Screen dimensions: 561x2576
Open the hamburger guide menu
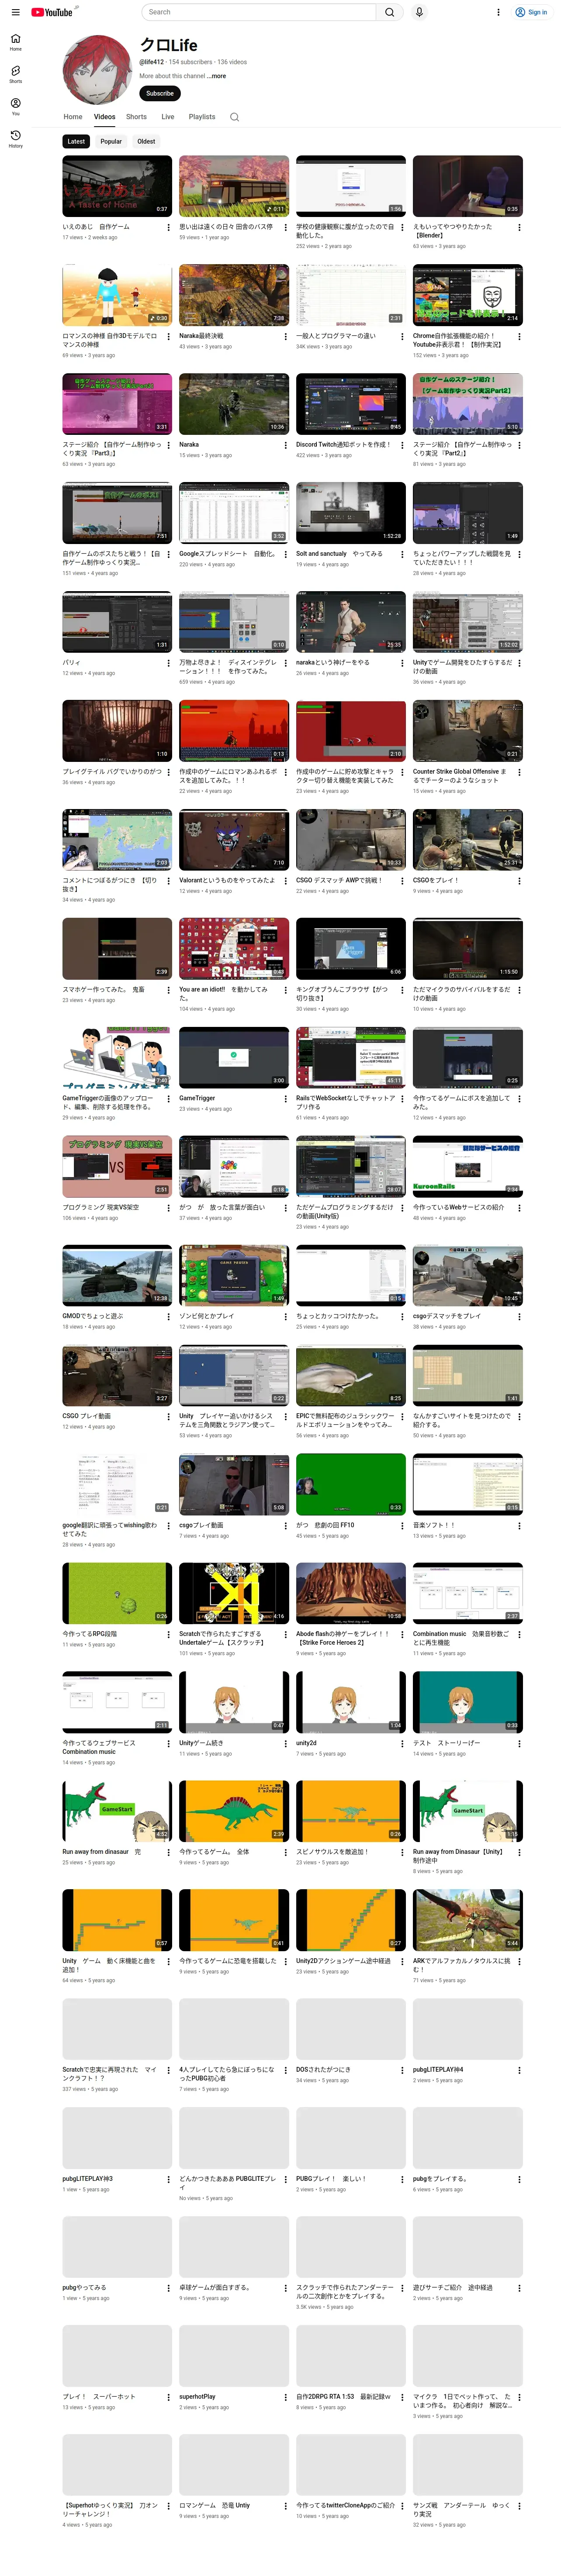(x=15, y=12)
